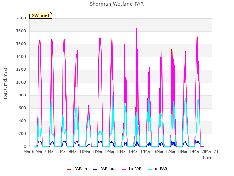
Task: Click the 1000 y-axis tick label
Action: [x=21, y=82]
